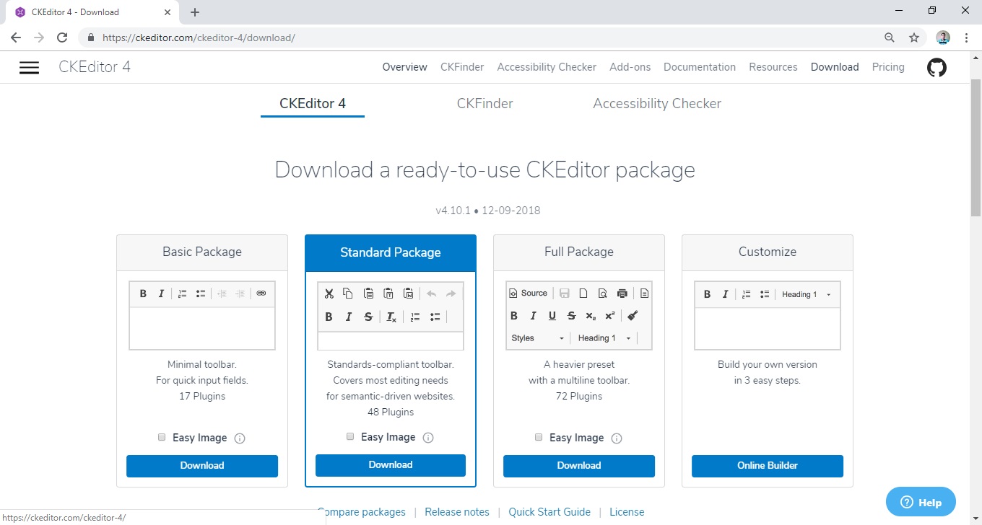Bookmark this page with the star icon
The image size is (982, 525).
pyautogui.click(x=914, y=37)
